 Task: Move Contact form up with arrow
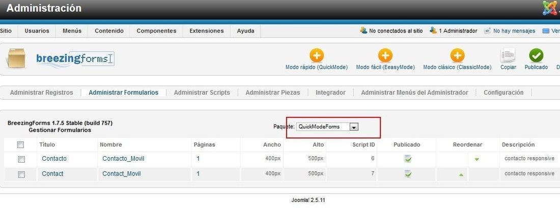461,174
